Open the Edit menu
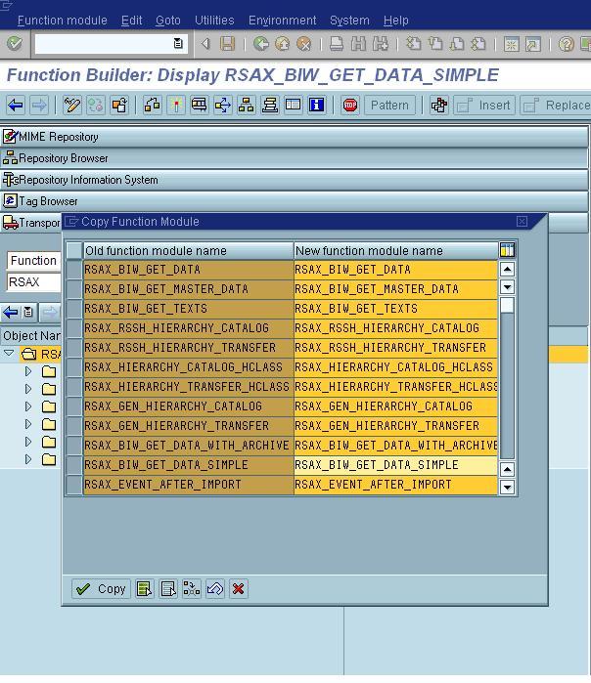 [x=132, y=21]
